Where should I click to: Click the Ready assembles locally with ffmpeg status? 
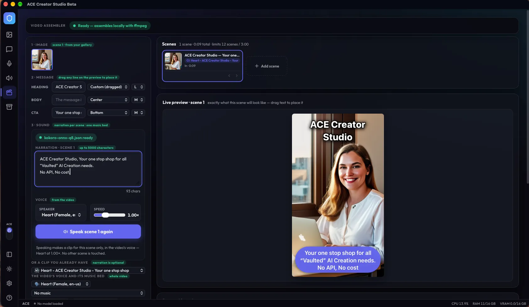110,26
